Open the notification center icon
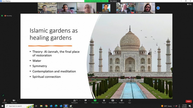The width and height of the screenshot is (193, 108). pyautogui.click(x=190, y=106)
